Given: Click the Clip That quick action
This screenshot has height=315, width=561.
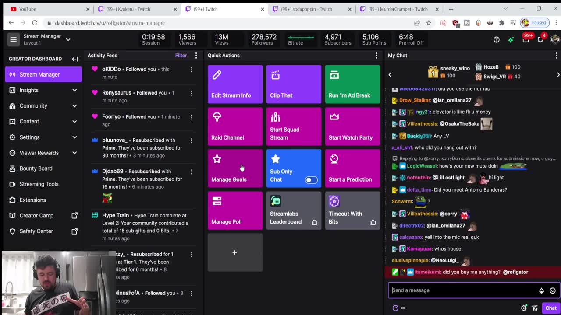Looking at the screenshot, I should click(x=294, y=84).
